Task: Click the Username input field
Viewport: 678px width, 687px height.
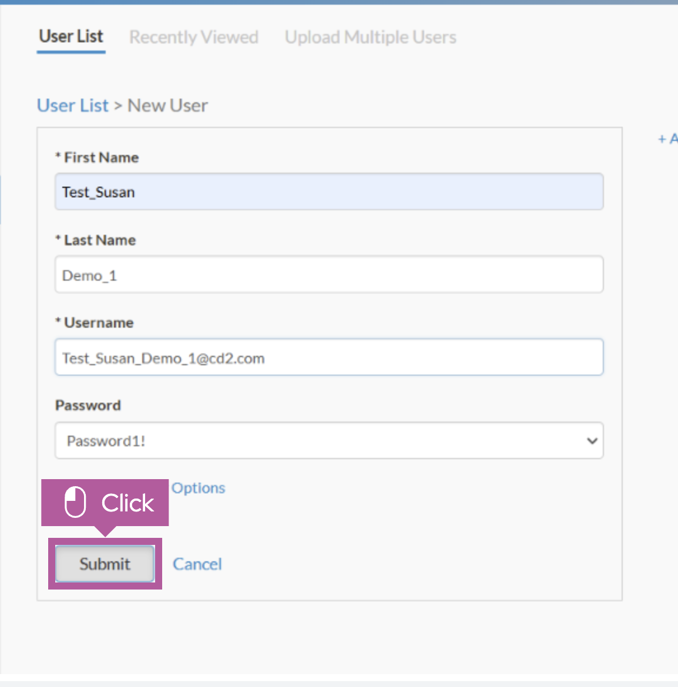Action: [329, 357]
